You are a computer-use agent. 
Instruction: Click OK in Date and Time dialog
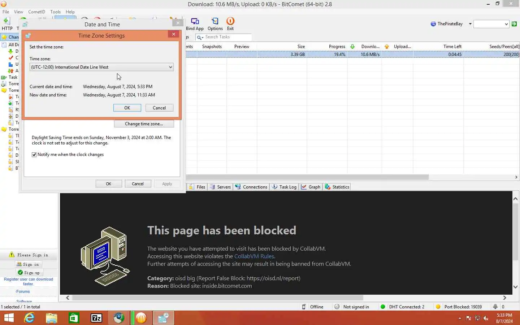[x=109, y=184]
